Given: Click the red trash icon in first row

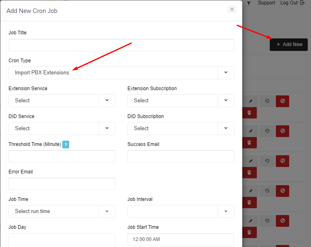Looking at the screenshot, I should tap(249, 113).
